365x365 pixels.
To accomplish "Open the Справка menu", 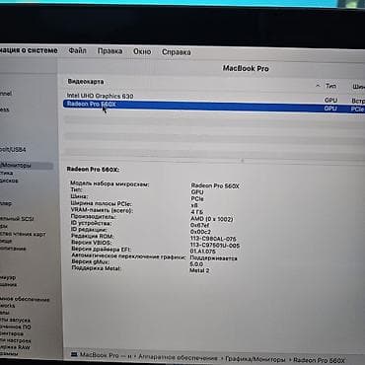I will point(177,52).
